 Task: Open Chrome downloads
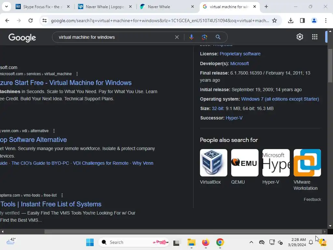291,21
